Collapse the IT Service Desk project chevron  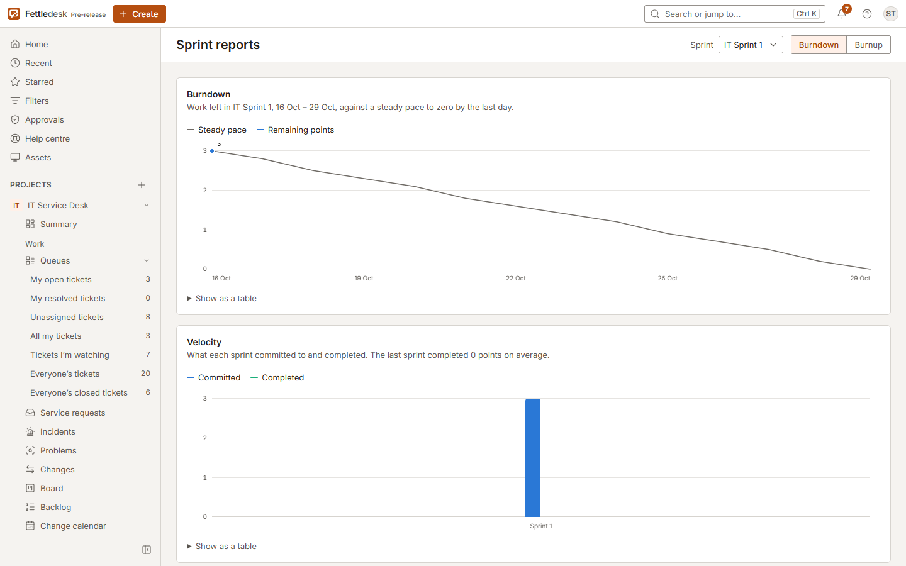[147, 205]
